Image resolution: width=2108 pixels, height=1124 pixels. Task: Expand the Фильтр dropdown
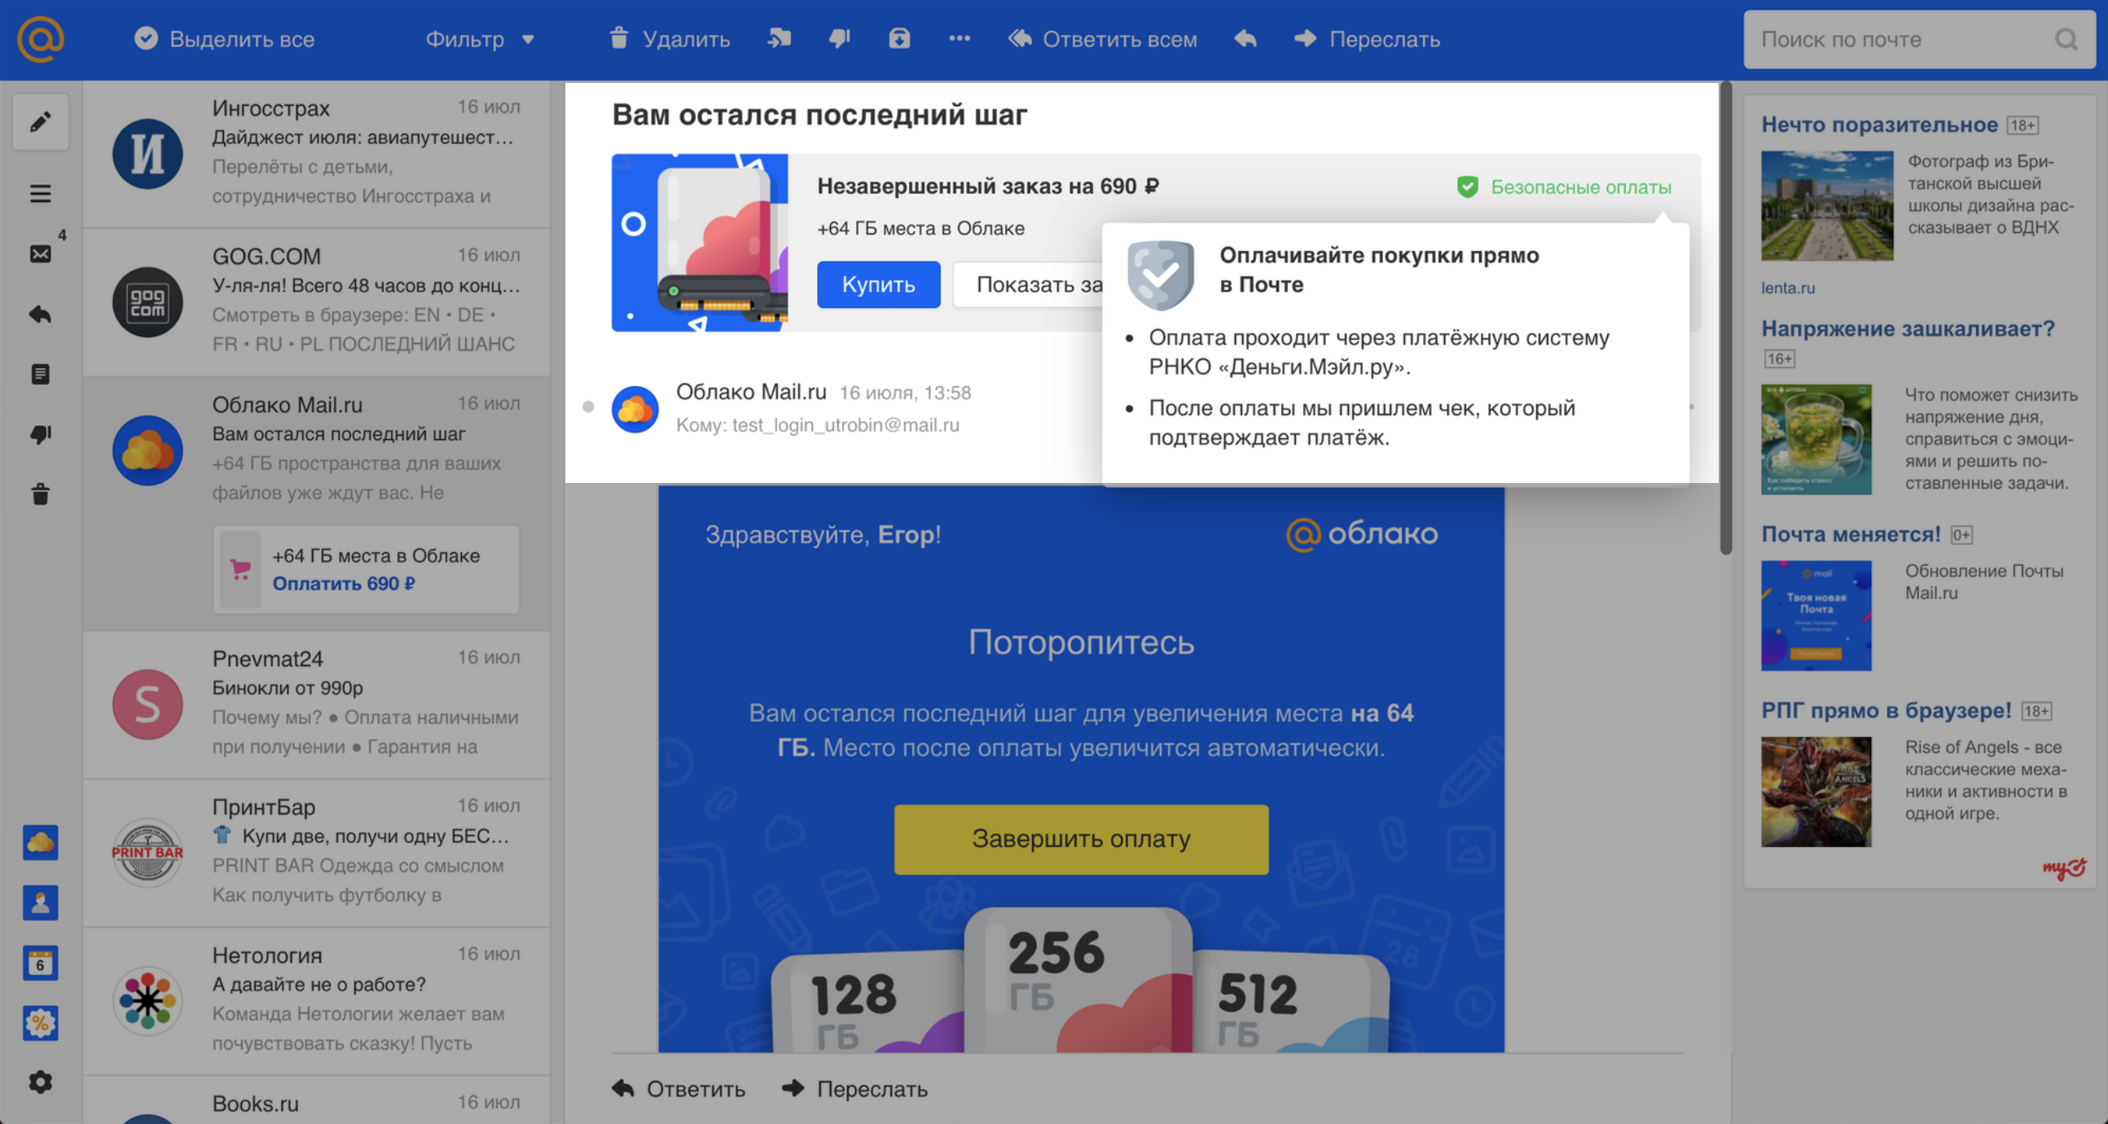click(x=480, y=38)
